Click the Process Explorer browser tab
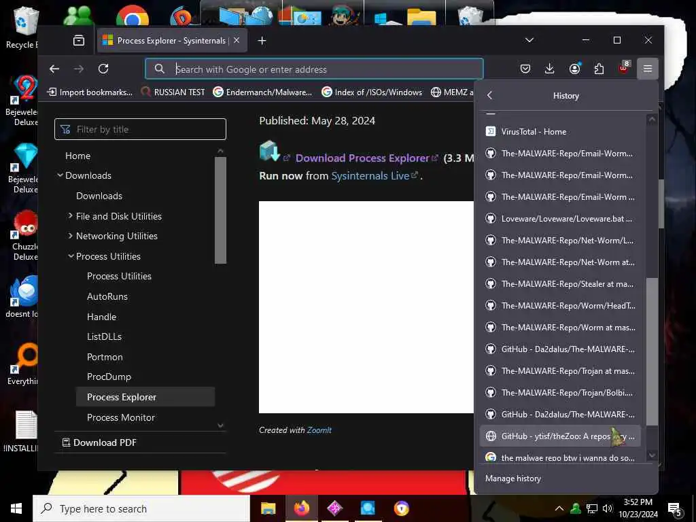This screenshot has width=696, height=522. pos(172,40)
